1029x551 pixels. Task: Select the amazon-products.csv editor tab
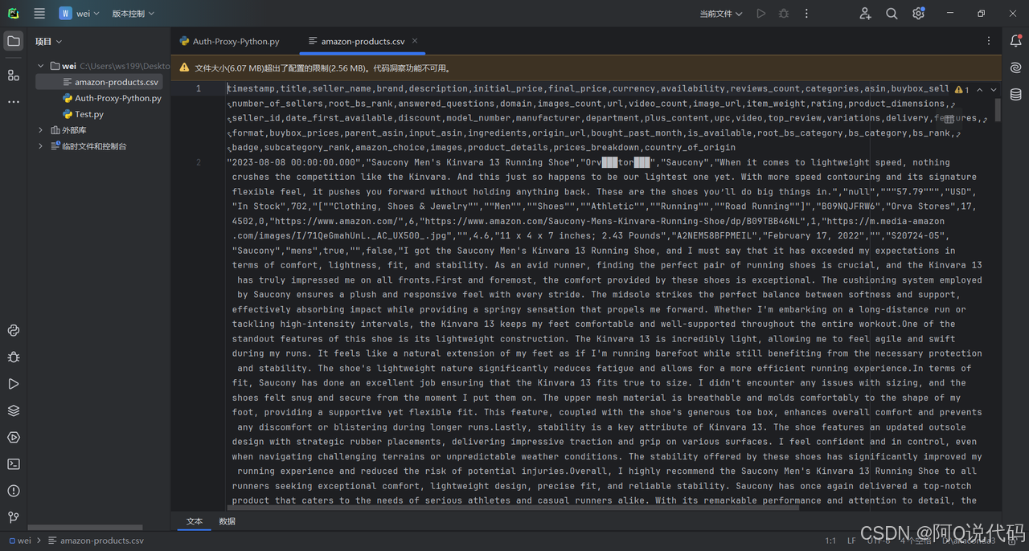(363, 41)
